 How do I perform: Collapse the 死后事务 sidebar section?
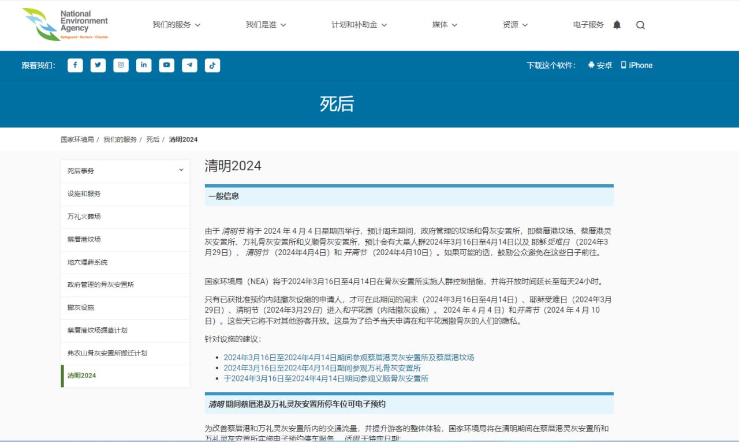125,171
